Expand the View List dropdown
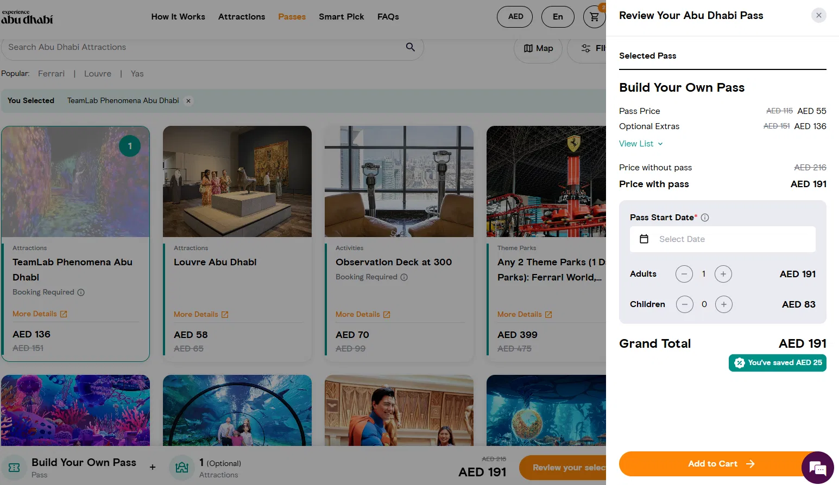839x485 pixels. (x=641, y=144)
